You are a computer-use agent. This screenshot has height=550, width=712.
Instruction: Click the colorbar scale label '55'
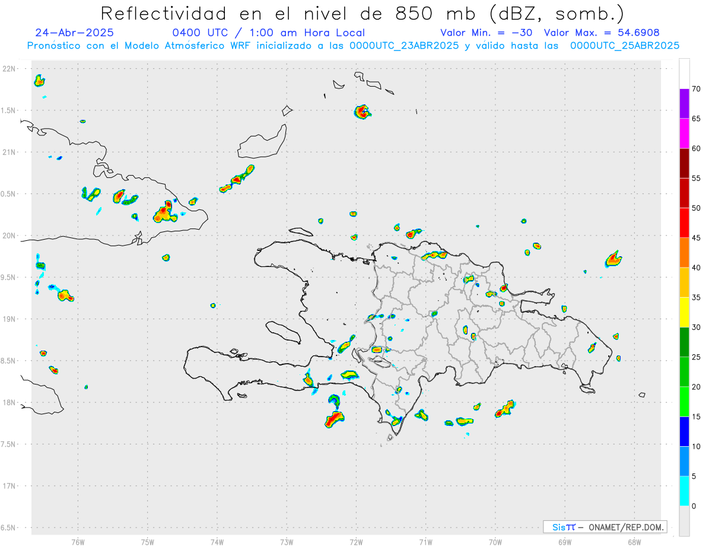[x=697, y=178]
